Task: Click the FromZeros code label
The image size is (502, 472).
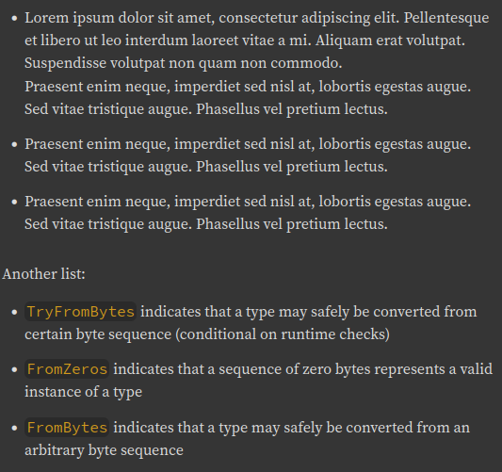Action: tap(67, 369)
